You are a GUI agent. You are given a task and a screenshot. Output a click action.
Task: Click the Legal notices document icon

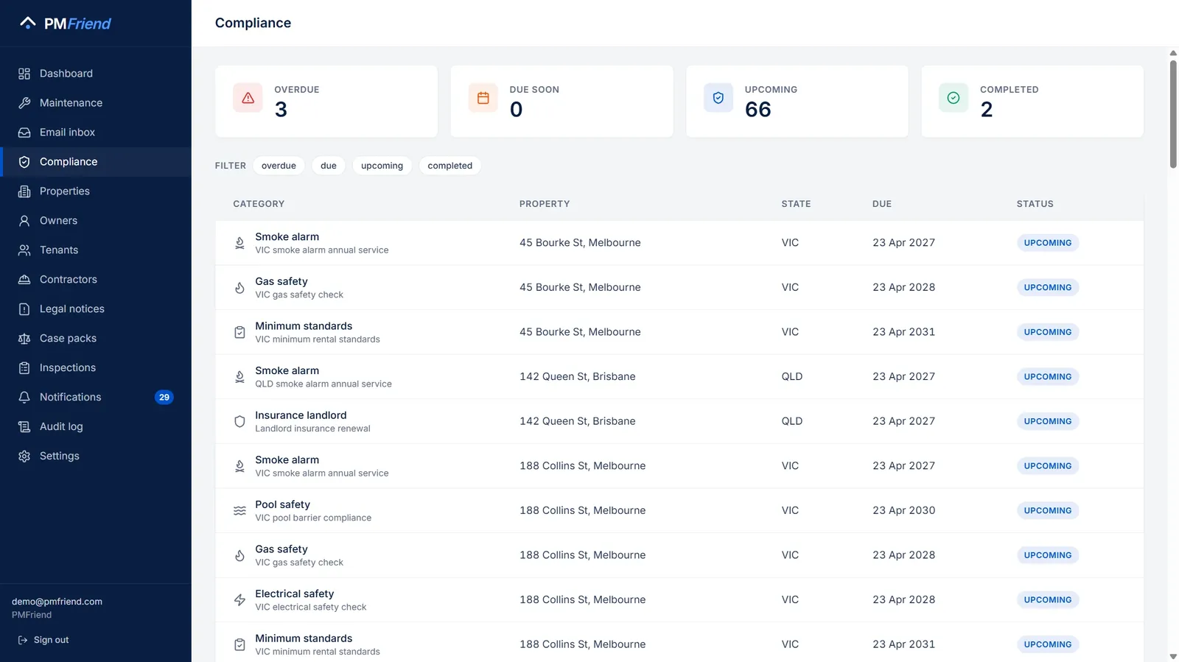[24, 309]
